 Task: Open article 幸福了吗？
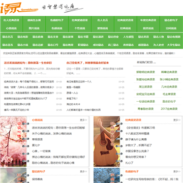(x=72, y=99)
